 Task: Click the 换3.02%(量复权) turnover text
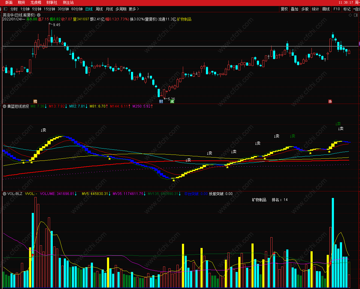(x=143, y=19)
